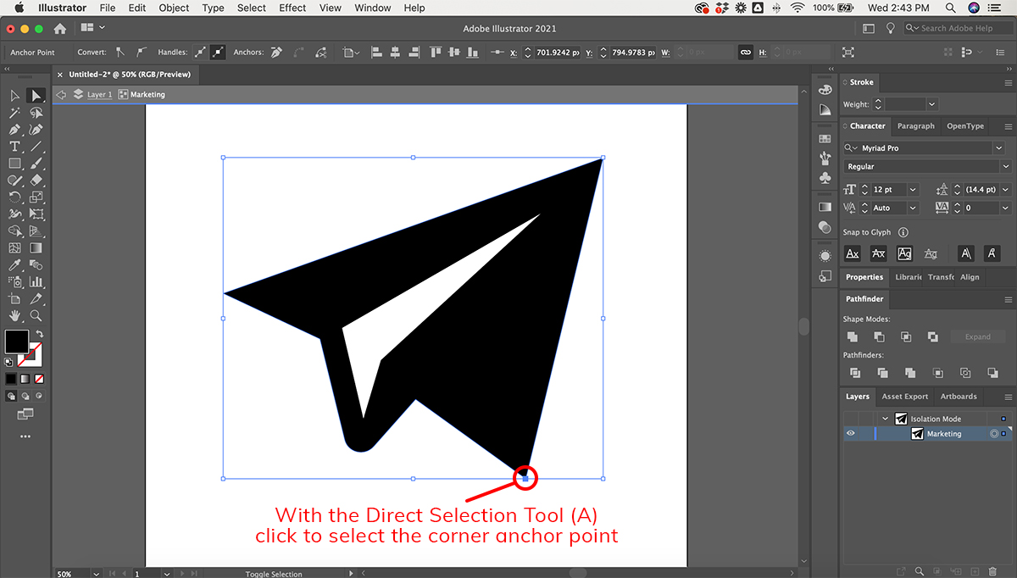
Task: Switch to the Paragraph tab
Action: [915, 126]
